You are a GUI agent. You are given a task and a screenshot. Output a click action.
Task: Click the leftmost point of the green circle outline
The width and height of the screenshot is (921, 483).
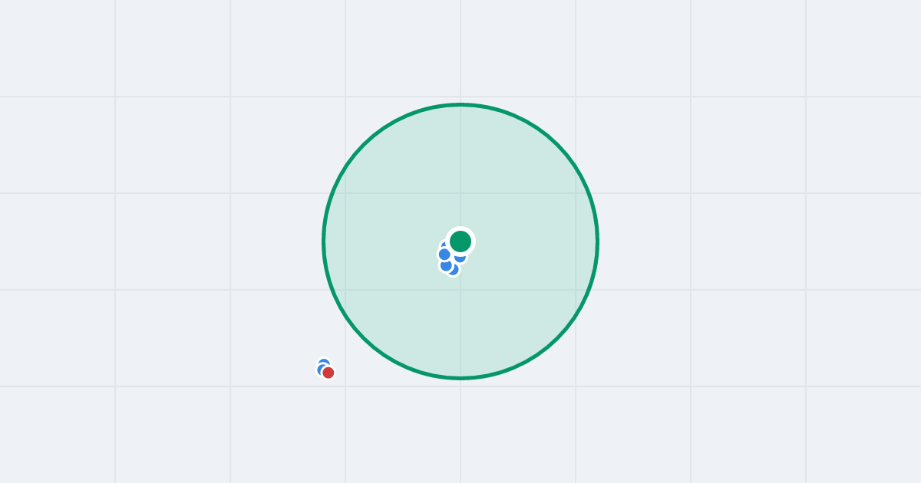[x=324, y=241]
